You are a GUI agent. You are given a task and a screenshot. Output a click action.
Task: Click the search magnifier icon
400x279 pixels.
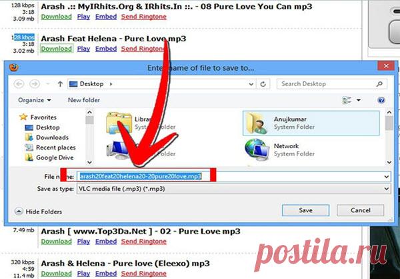(x=379, y=85)
